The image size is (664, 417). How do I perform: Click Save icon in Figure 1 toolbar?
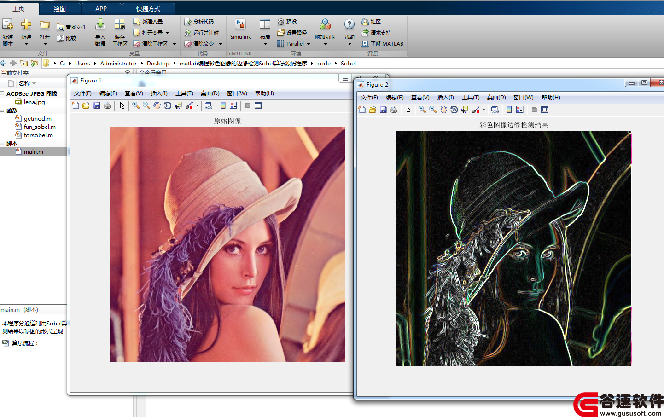(97, 105)
